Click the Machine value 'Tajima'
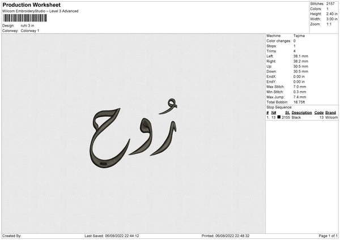This screenshot has height=240, width=340. click(x=299, y=36)
